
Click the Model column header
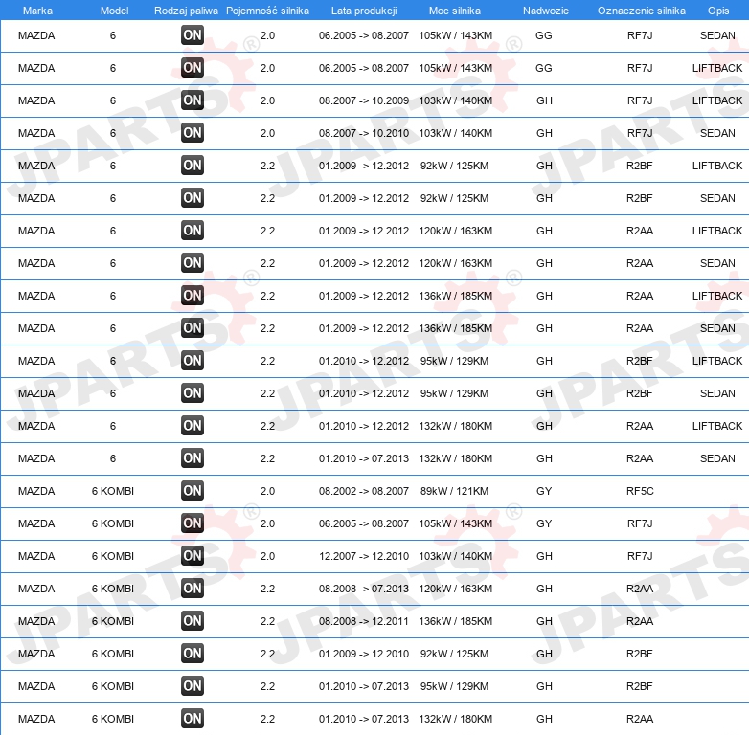pyautogui.click(x=114, y=11)
